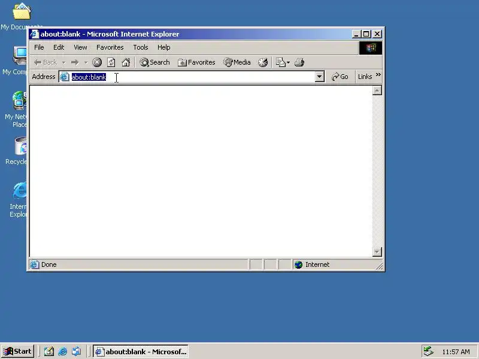
Task: Maximize the Internet Explorer window
Action: point(366,34)
